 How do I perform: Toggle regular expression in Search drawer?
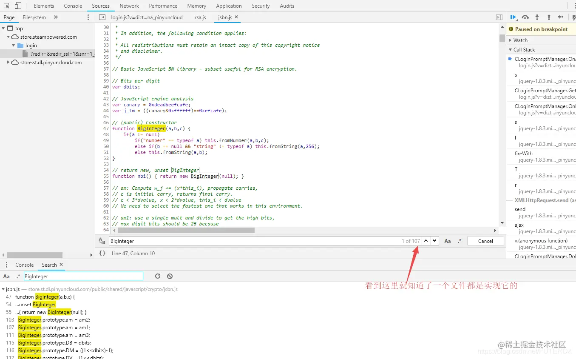[18, 276]
